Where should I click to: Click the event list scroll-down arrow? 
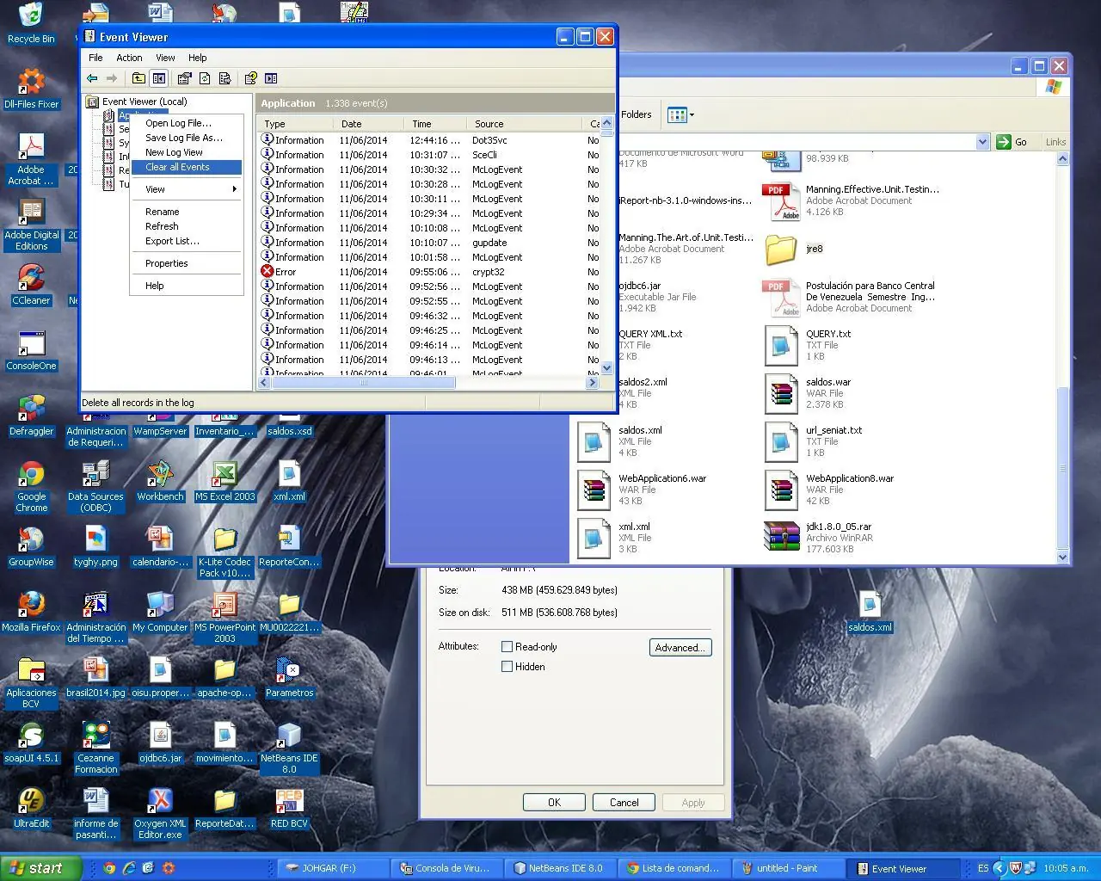click(607, 368)
